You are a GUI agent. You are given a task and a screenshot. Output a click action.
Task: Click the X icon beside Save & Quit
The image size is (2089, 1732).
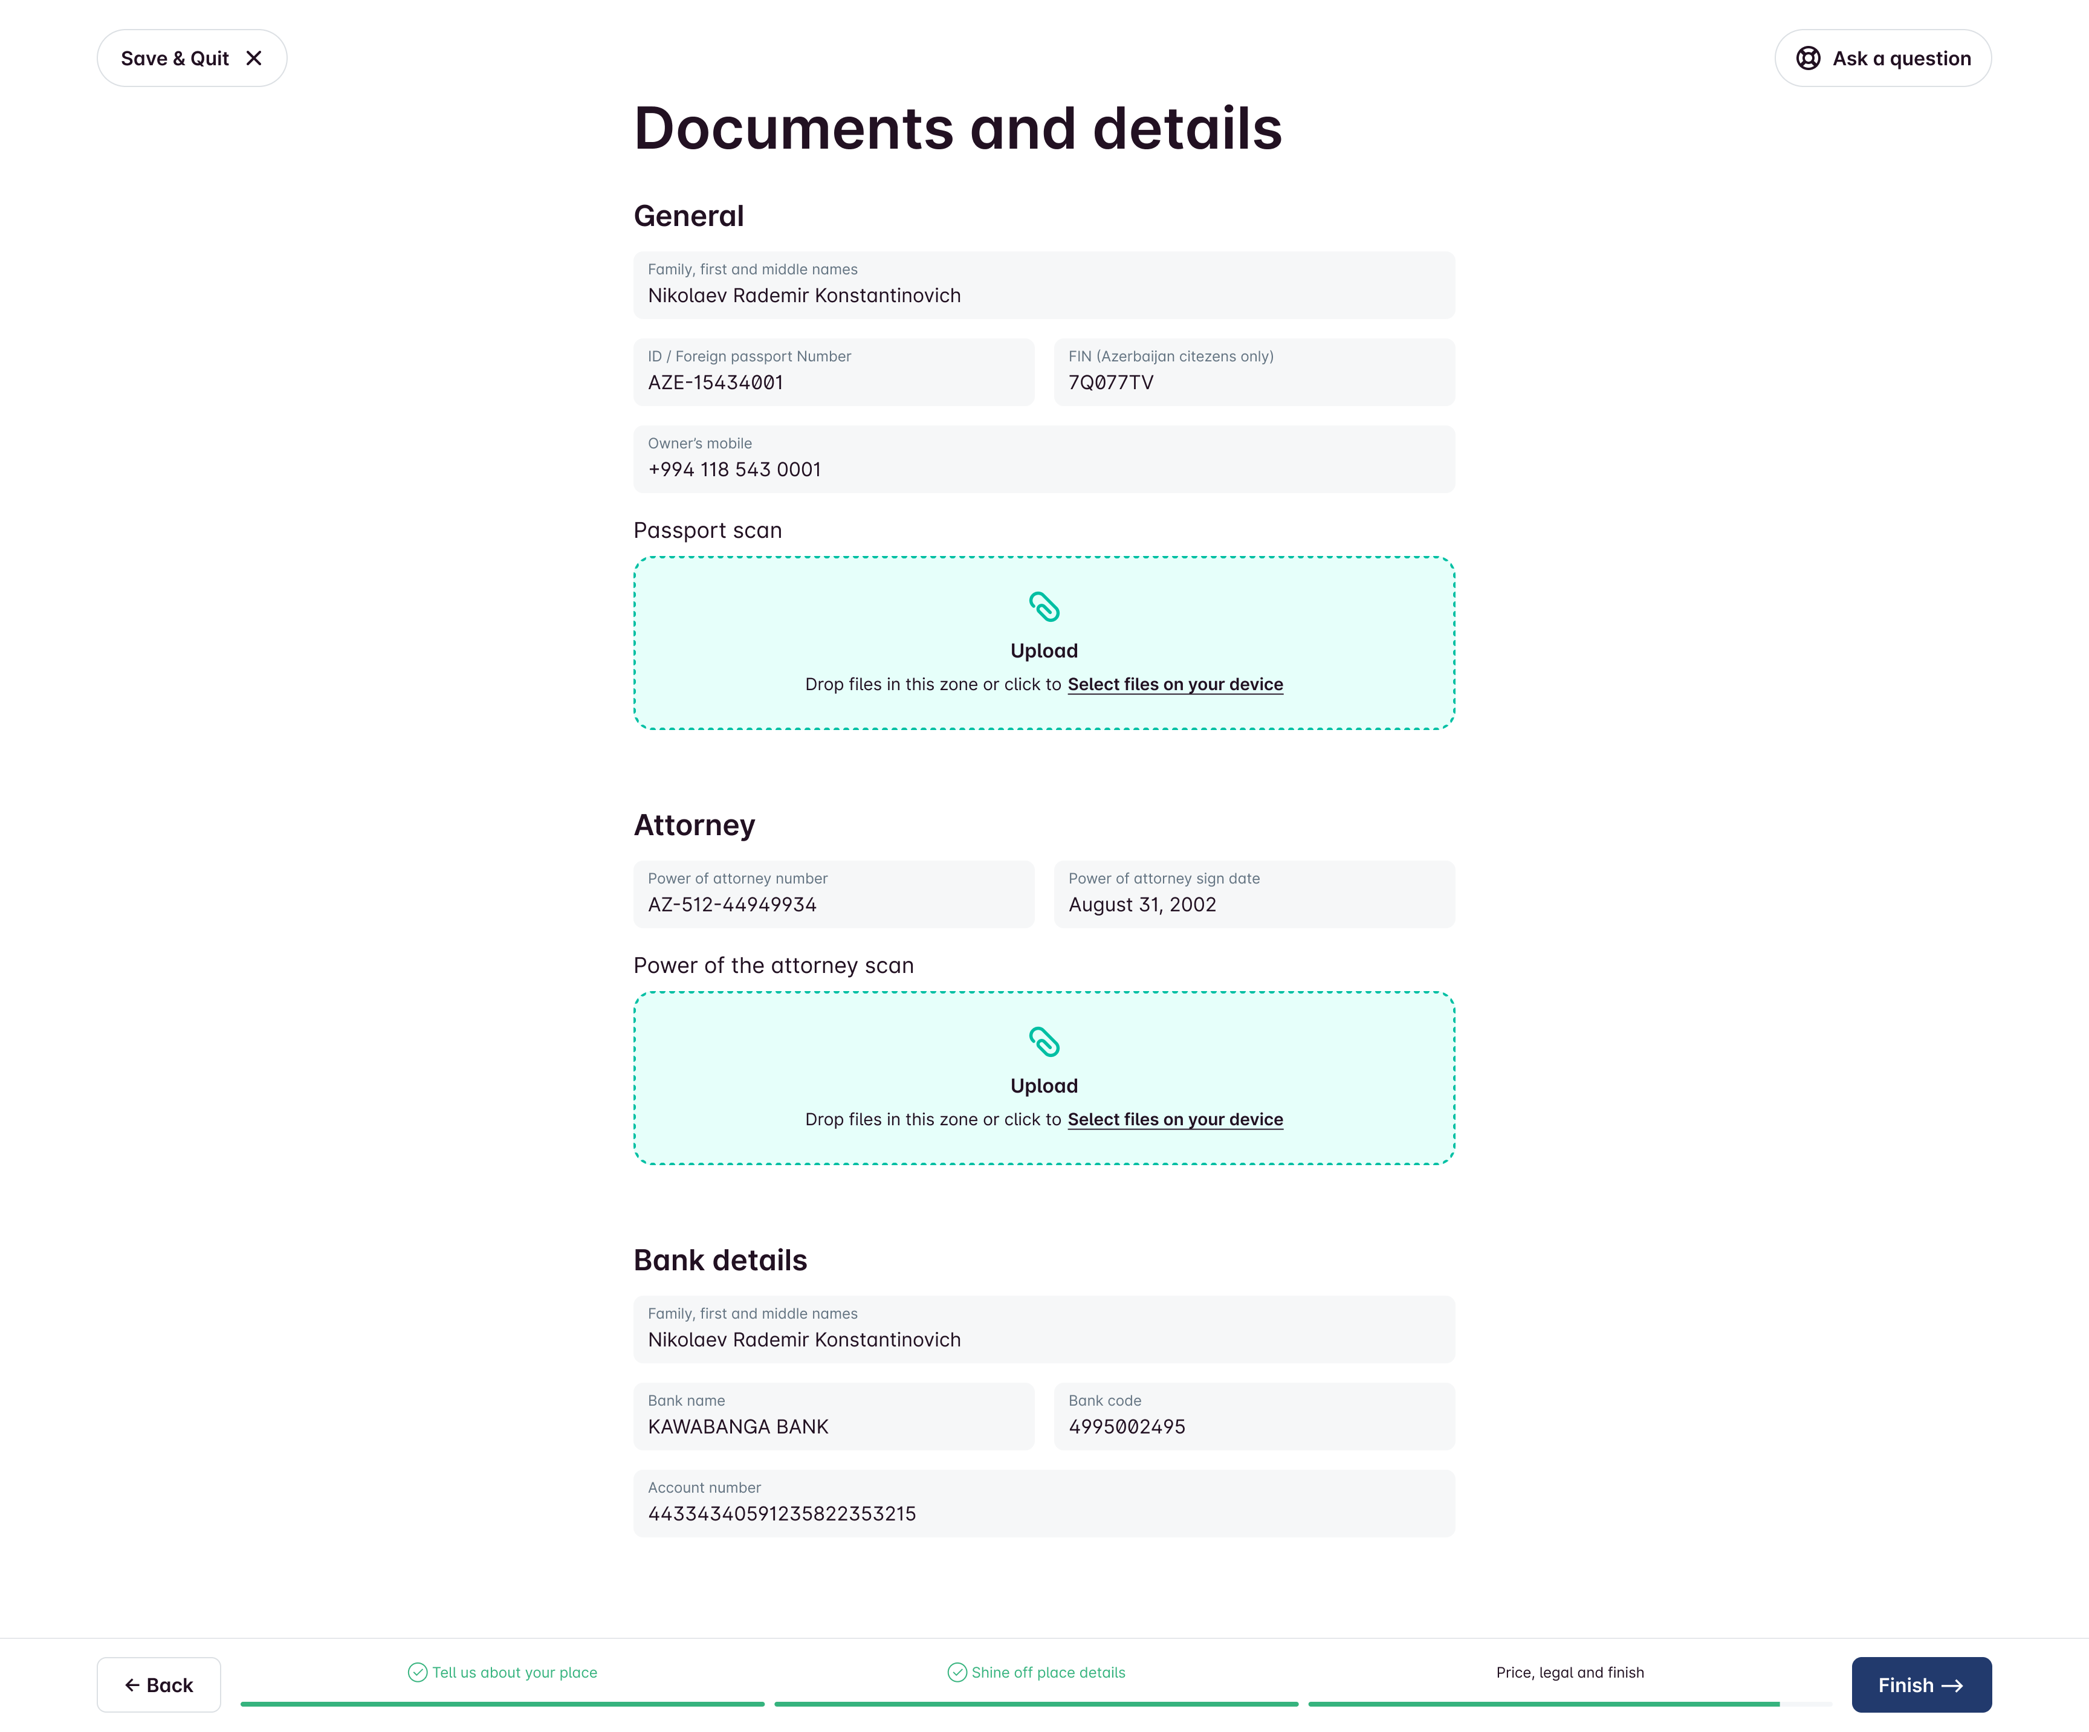pos(254,59)
